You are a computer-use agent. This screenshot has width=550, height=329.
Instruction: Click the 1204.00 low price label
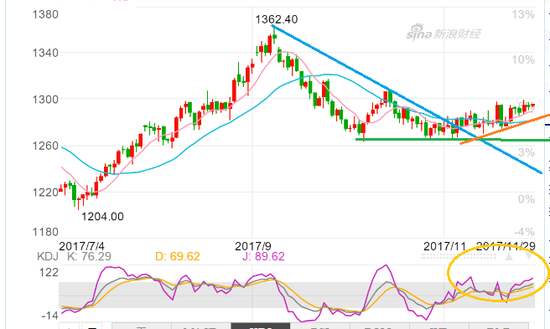click(102, 217)
